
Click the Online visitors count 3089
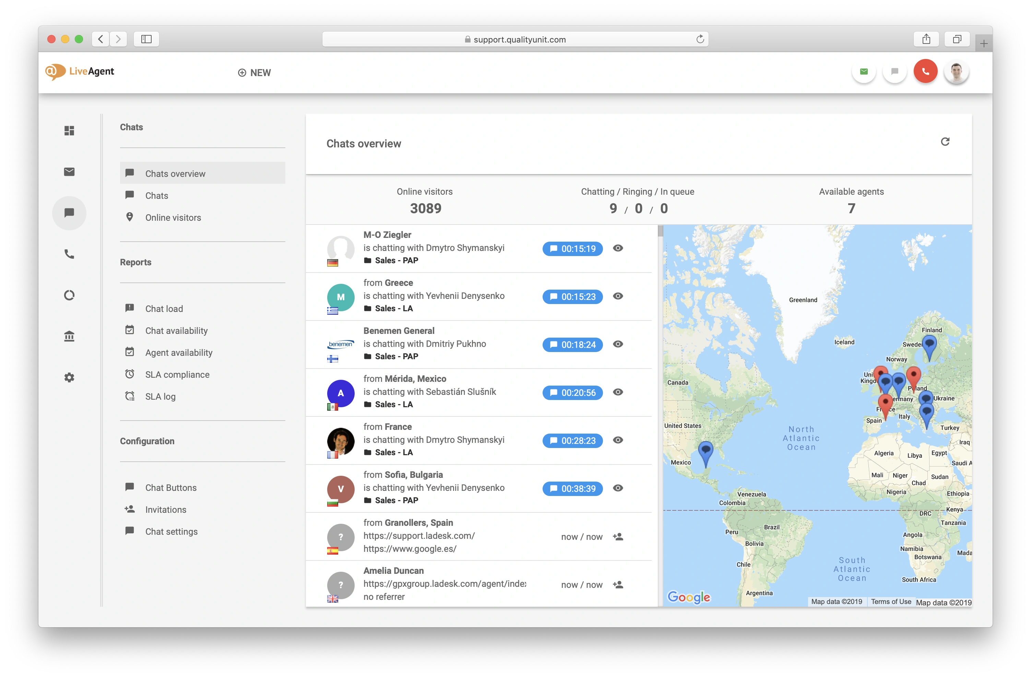click(425, 209)
